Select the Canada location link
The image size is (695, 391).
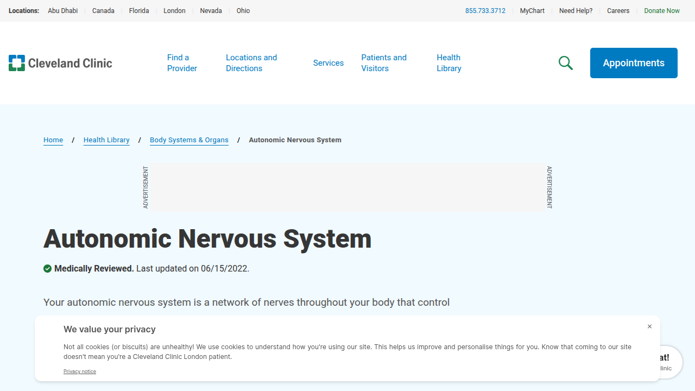(103, 11)
